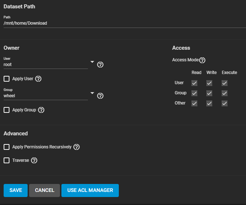Enable Apply Permissions Recursively checkbox
The width and height of the screenshot is (246, 205).
coord(7,147)
